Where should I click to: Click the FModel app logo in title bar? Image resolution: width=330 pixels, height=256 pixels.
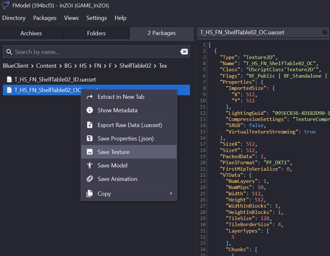tap(6, 5)
